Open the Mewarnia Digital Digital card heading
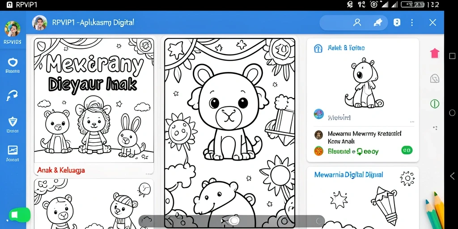 coord(348,175)
